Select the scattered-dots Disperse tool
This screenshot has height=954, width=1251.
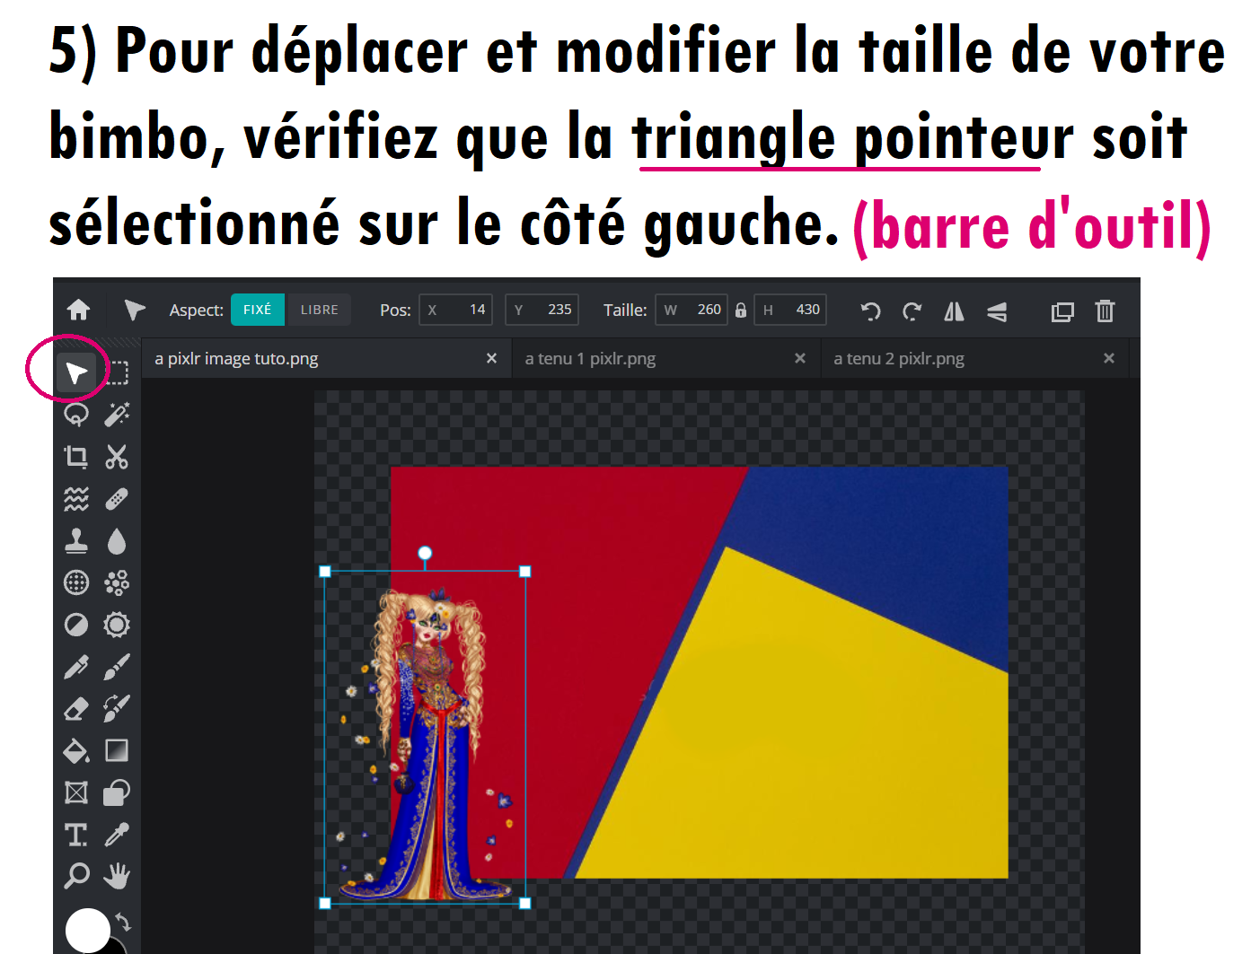tap(117, 583)
